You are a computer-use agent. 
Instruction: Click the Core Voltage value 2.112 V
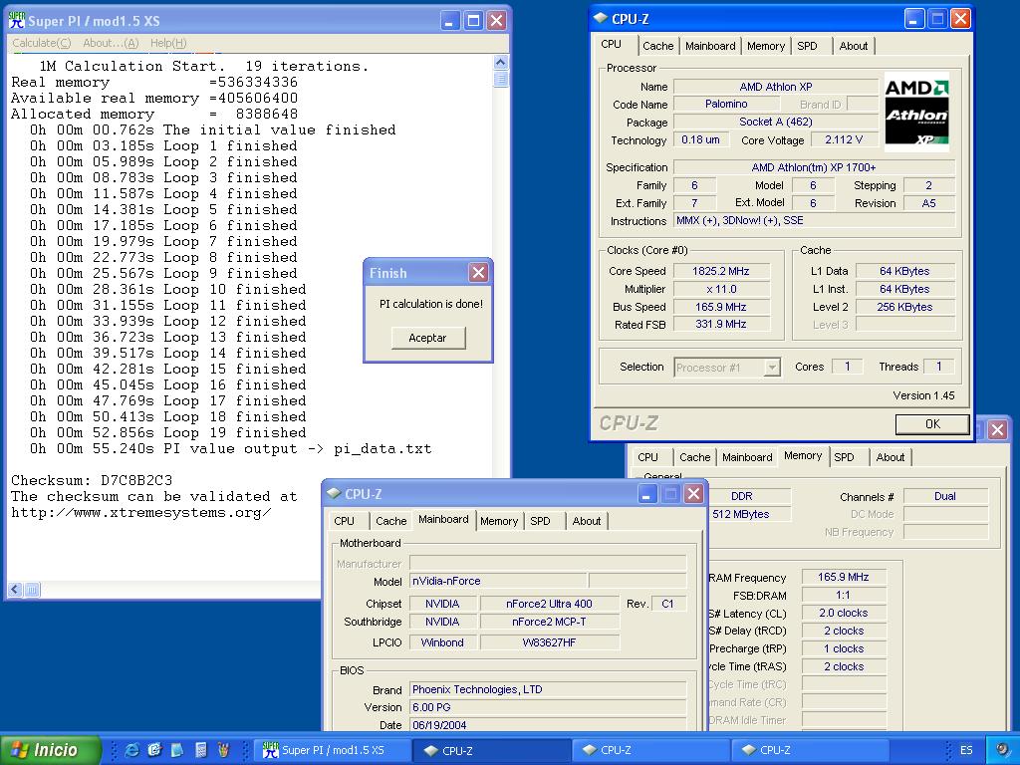[844, 139]
